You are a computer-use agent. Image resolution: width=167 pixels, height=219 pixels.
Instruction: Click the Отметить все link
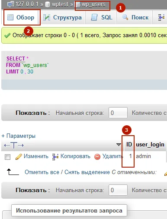click(x=42, y=172)
